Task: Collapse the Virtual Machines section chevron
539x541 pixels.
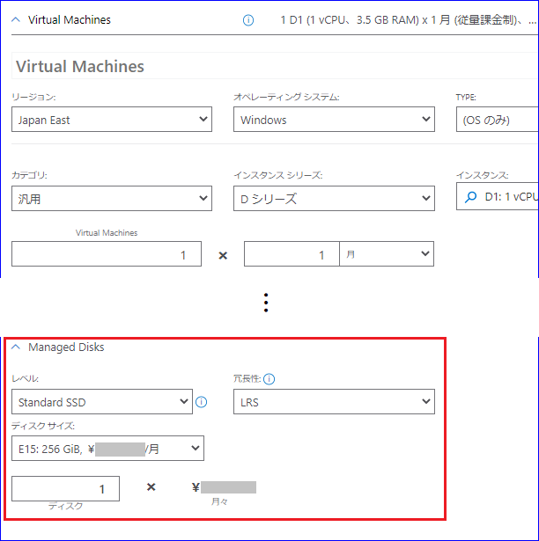Action: tap(16, 19)
